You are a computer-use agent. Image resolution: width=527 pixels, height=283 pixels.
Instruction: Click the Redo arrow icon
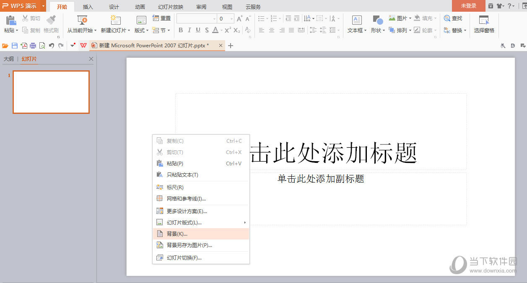pyautogui.click(x=61, y=46)
